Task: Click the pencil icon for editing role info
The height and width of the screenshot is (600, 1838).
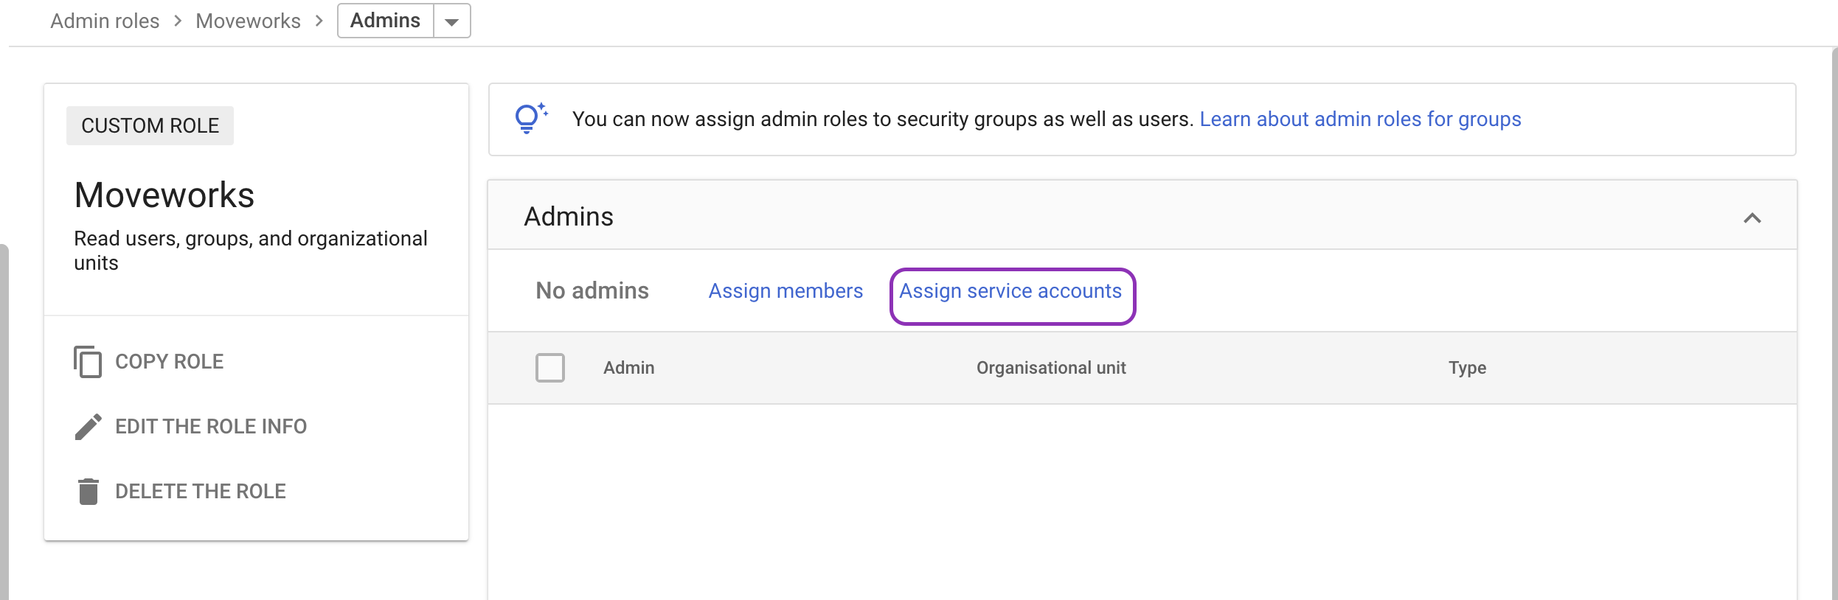Action: point(89,426)
